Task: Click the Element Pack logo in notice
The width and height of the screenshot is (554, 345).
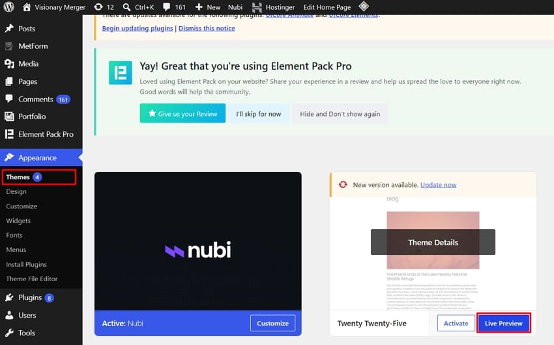Action: point(121,73)
